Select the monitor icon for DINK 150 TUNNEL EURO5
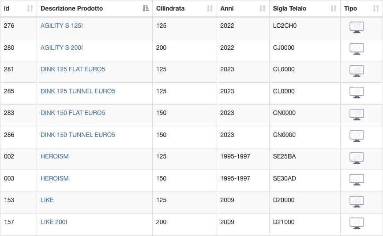This screenshot has width=383, height=236. pyautogui.click(x=357, y=136)
